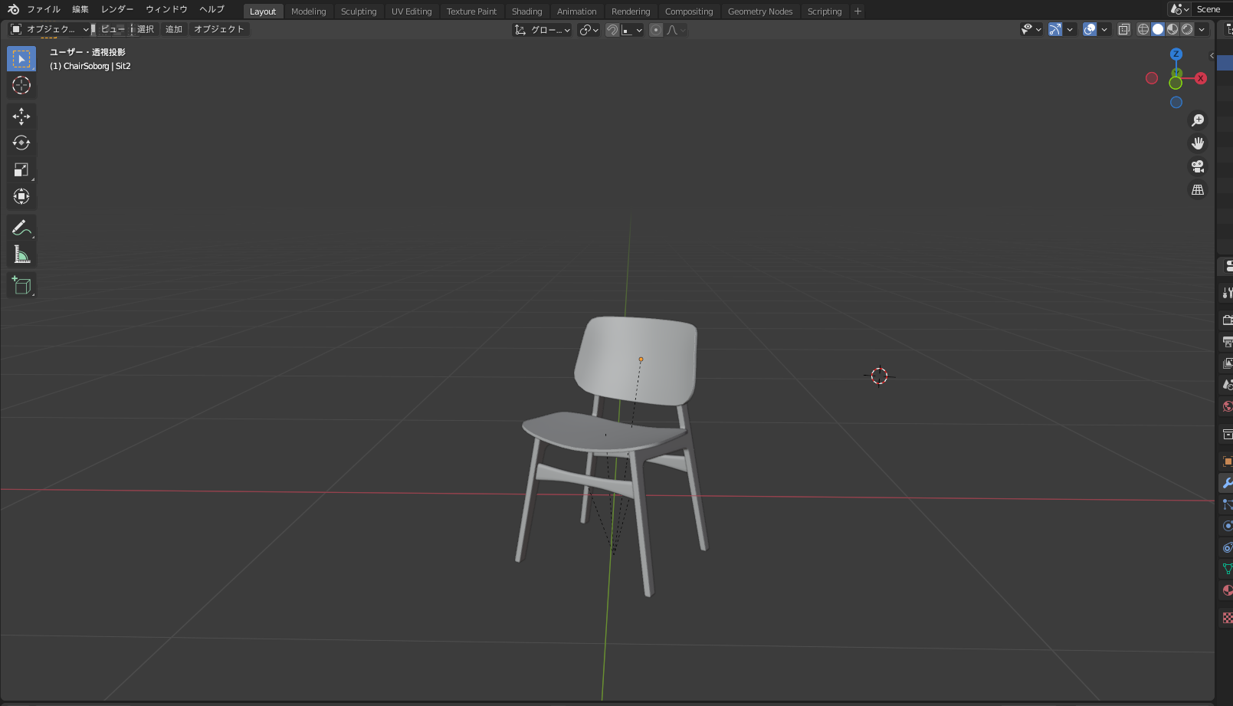The width and height of the screenshot is (1233, 706).
Task: Expand the object mode selector dropdown
Action: pyautogui.click(x=50, y=29)
